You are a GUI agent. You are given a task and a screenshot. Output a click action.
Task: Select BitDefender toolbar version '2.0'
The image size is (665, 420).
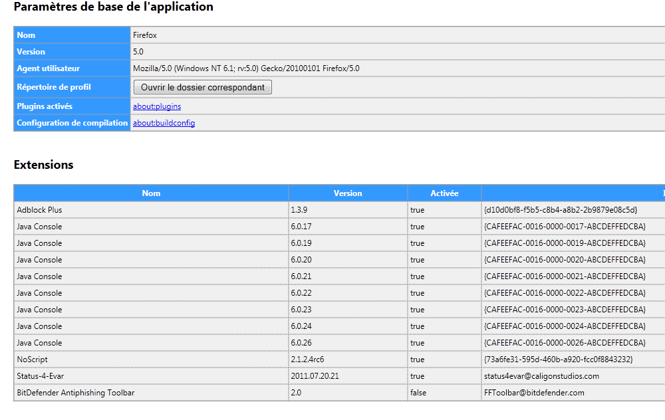296,393
